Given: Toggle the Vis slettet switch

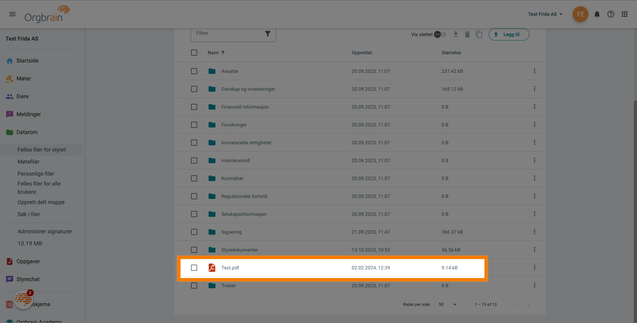Looking at the screenshot, I should click(440, 34).
